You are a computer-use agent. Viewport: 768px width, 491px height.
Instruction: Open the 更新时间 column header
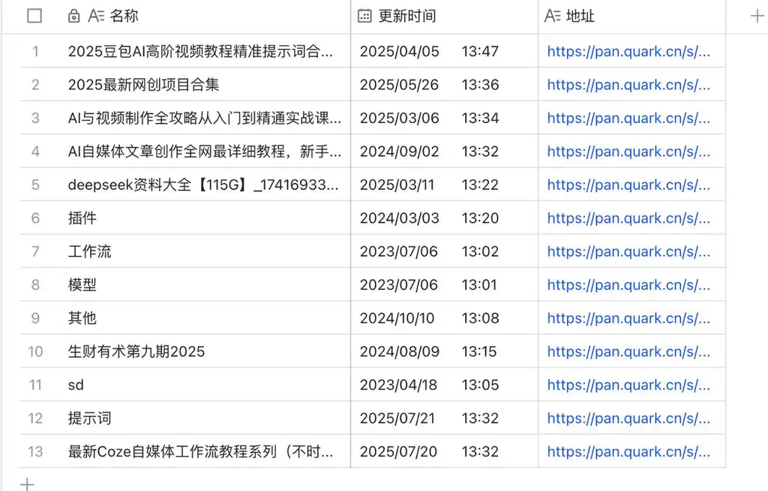444,17
